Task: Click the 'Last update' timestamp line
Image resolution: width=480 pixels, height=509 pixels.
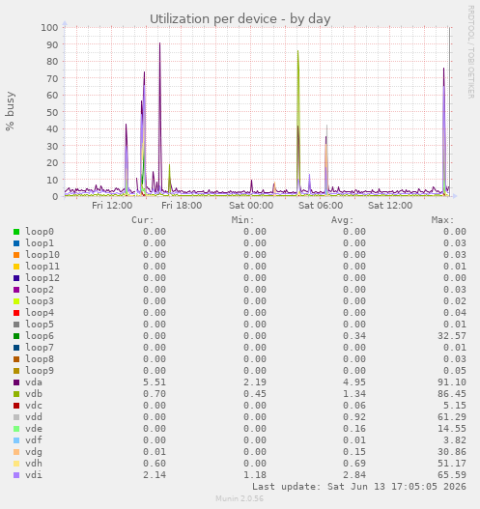Action: pyautogui.click(x=359, y=487)
